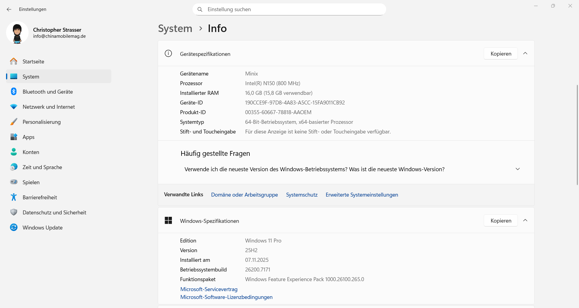The height and width of the screenshot is (308, 579).
Task: Collapse the Windows-Spezifikationen section chevron
Action: point(525,220)
